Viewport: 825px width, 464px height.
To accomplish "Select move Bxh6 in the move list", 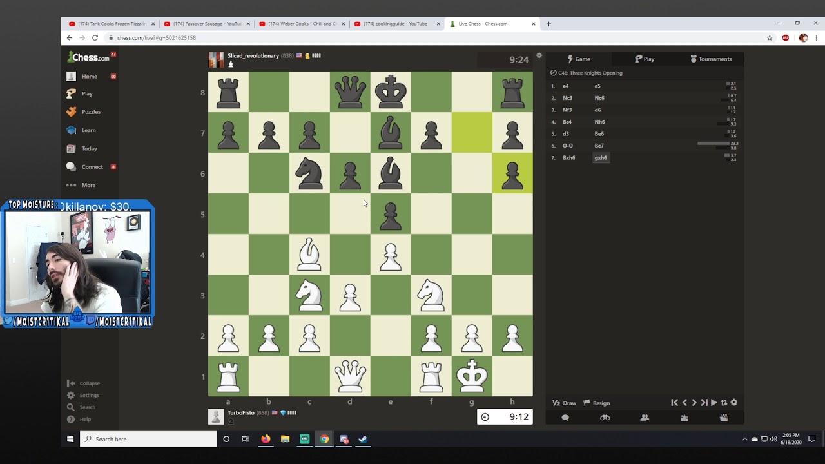I will coord(568,158).
